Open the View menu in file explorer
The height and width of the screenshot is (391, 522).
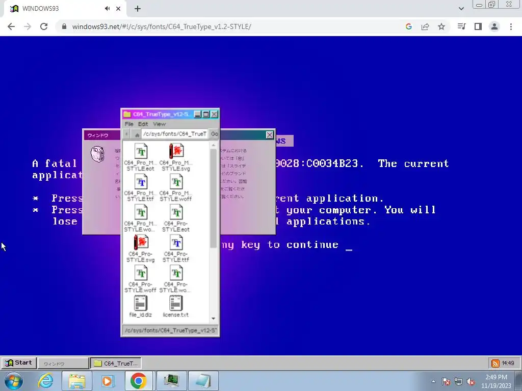[x=159, y=124]
